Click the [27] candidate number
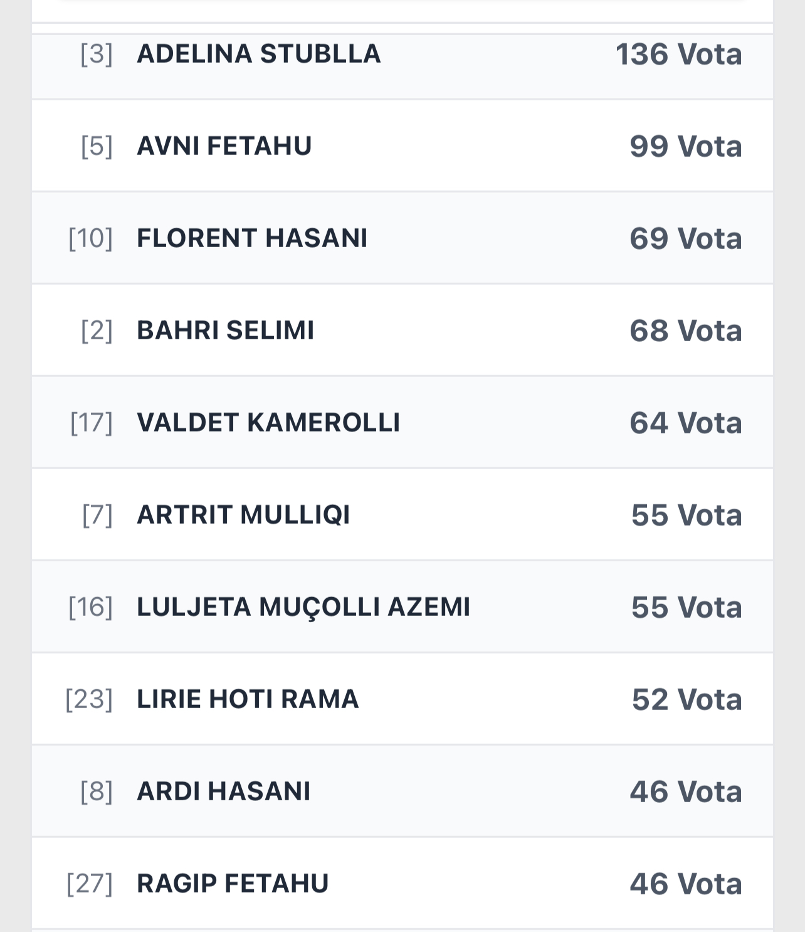This screenshot has height=932, width=805. [90, 884]
